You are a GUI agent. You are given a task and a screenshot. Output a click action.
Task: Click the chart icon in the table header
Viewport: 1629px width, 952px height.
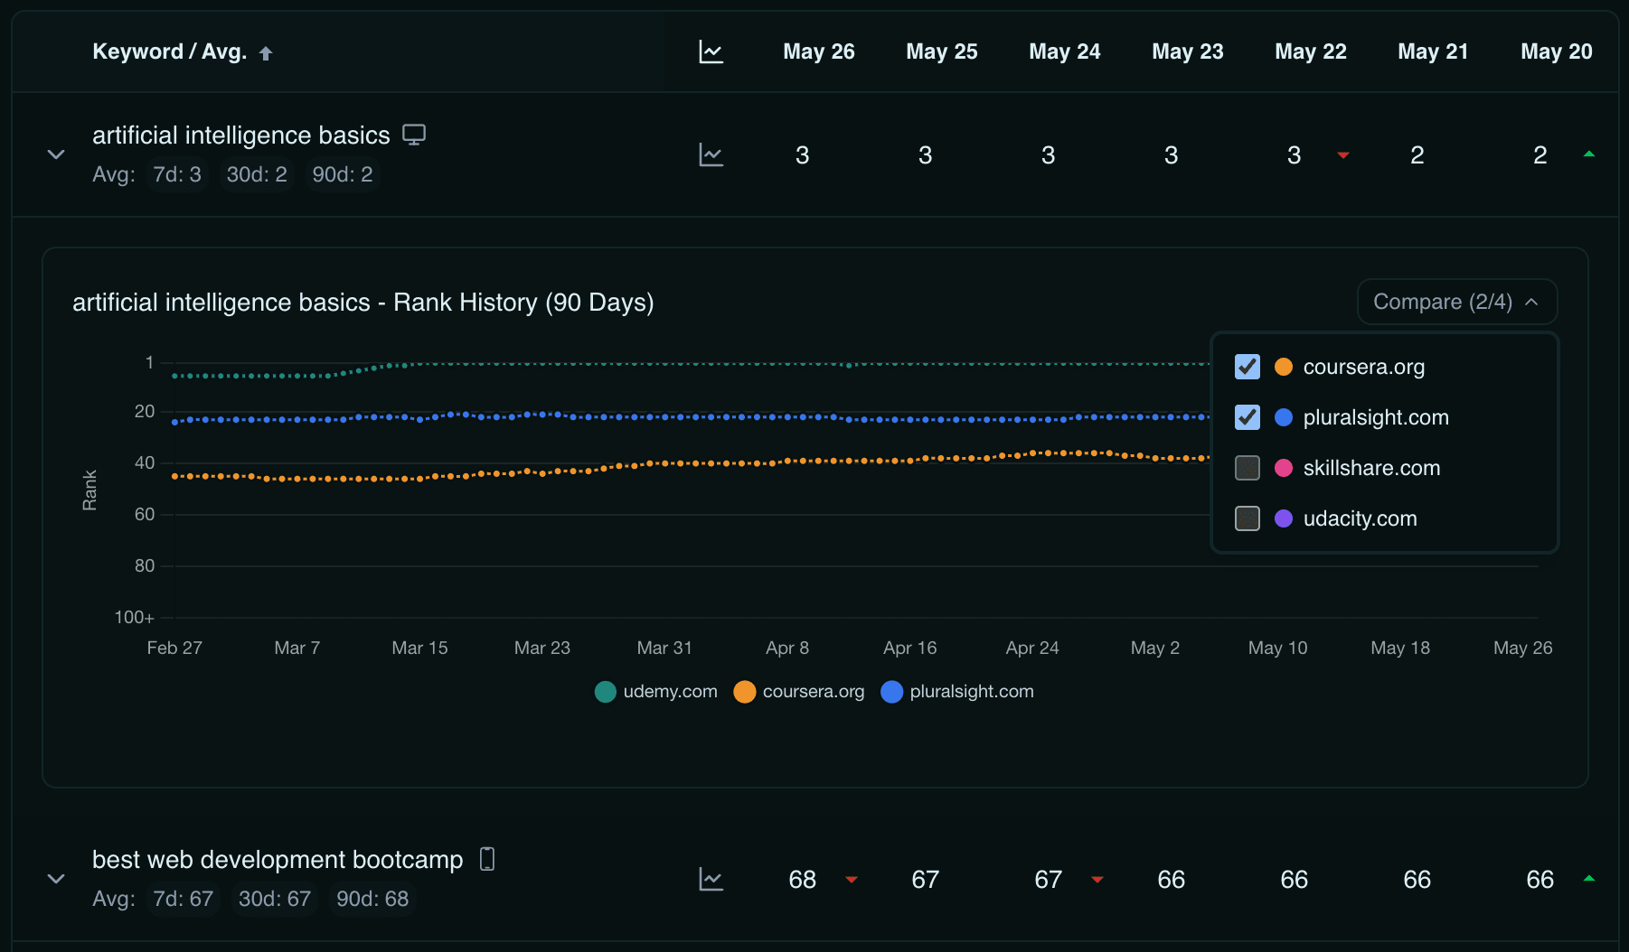click(711, 51)
